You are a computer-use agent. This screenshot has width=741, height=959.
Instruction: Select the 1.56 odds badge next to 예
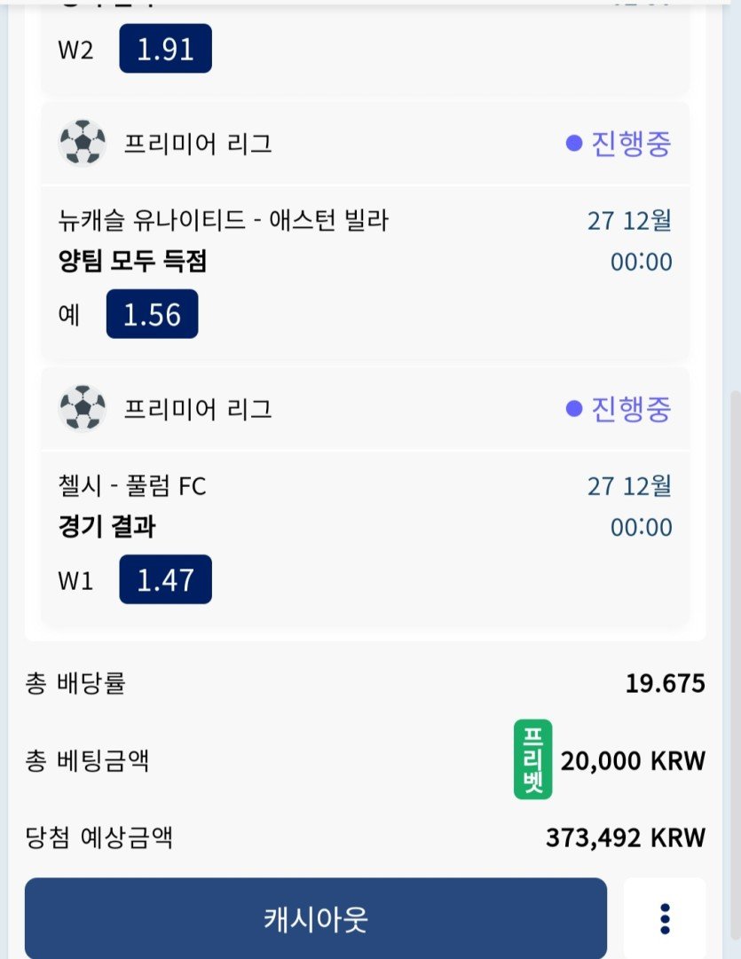pyautogui.click(x=152, y=315)
